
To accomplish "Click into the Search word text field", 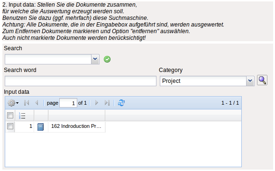I will tap(81, 81).
